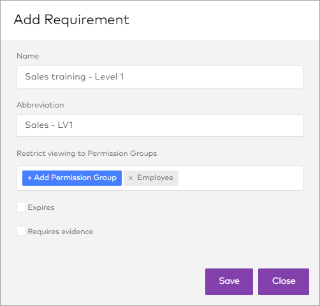Click empty space in permission groups box
The image size is (320, 306).
[240, 178]
